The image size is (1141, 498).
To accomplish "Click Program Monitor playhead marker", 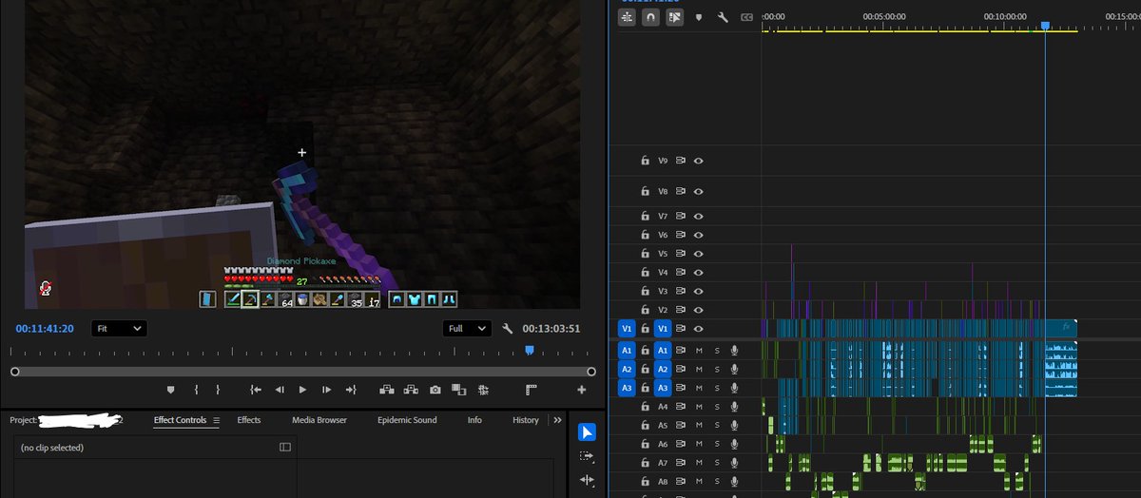I will coord(530,351).
